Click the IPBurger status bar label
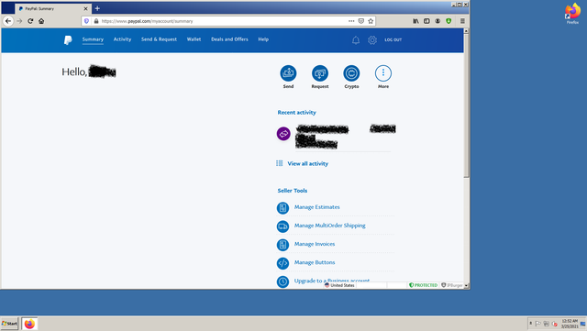The height and width of the screenshot is (331, 587). (452, 285)
